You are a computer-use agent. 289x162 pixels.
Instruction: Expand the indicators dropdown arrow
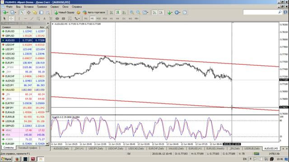(x=172, y=13)
